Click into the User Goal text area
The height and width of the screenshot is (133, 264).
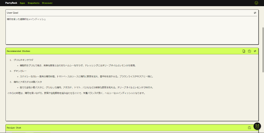[x=132, y=30]
